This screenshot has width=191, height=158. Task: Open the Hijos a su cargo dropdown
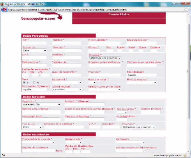pyautogui.click(x=92, y=82)
